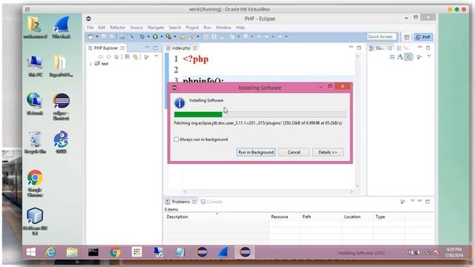The width and height of the screenshot is (475, 267).
Task: Switch to the PHP perspective button
Action: click(423, 37)
